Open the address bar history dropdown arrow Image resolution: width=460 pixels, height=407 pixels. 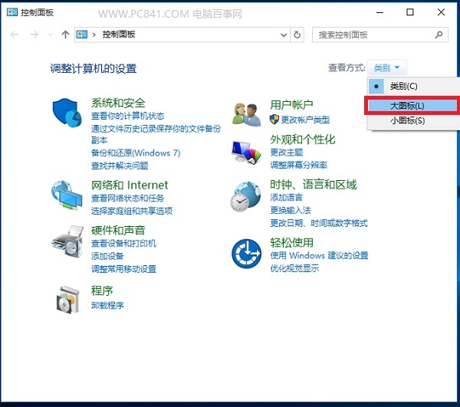[284, 34]
